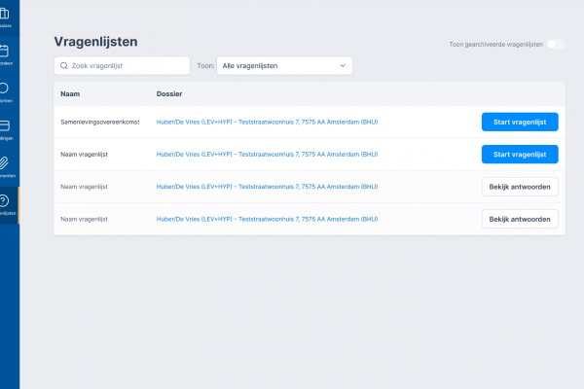This screenshot has width=584, height=389.
Task: Open Berichten chat bubble icon
Action: (x=5, y=90)
